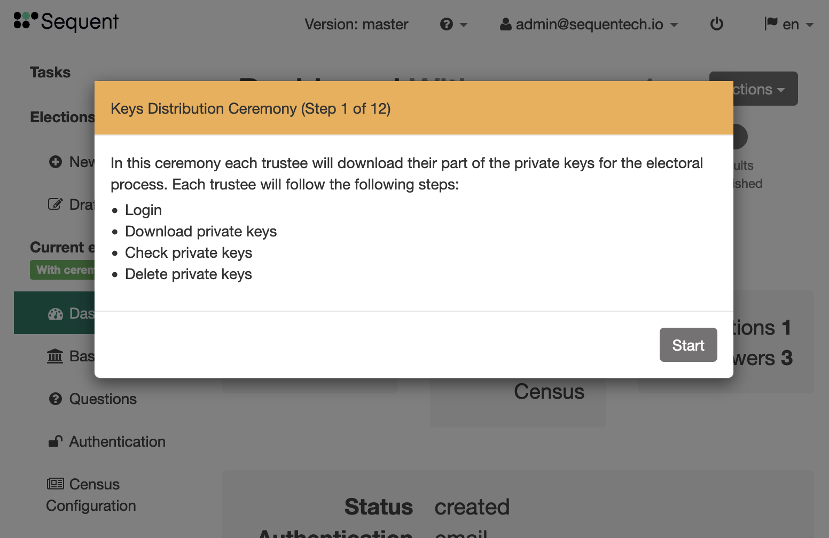This screenshot has height=538, width=829.
Task: Click the Drafts edit icon
Action: (x=56, y=204)
